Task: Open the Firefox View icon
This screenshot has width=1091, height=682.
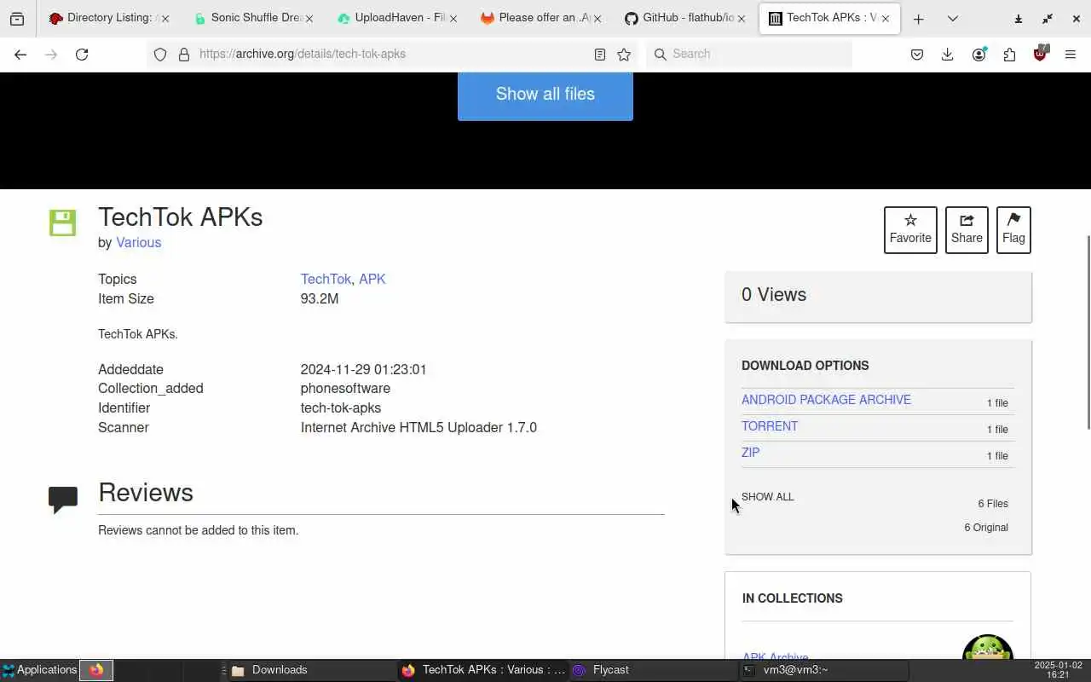Action: click(x=17, y=19)
